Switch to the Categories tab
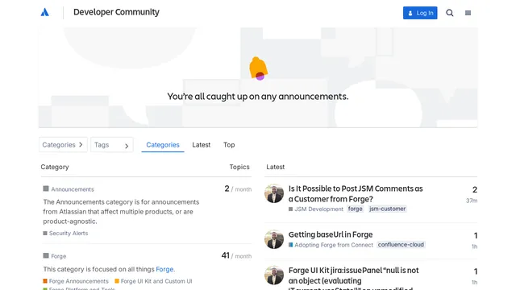This screenshot has width=516, height=290. pos(163,145)
